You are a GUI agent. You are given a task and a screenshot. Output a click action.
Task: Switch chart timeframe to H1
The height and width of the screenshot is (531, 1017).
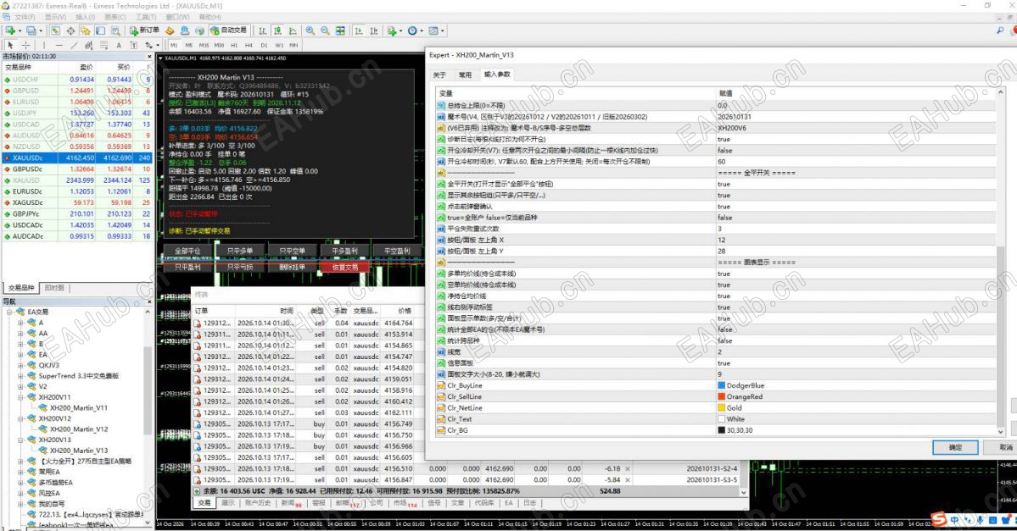coord(234,46)
